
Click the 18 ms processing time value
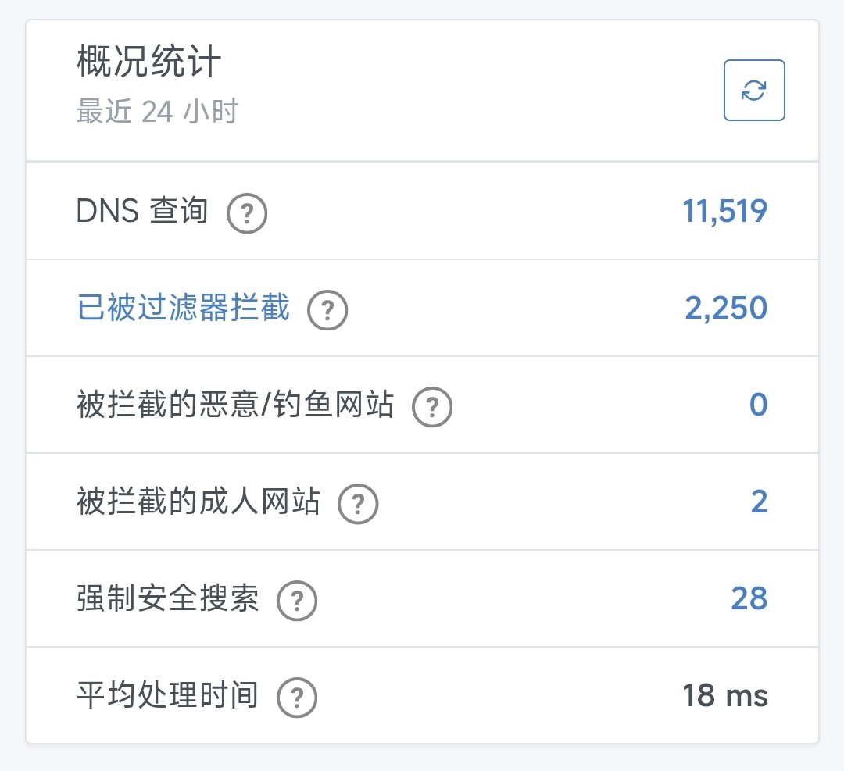725,695
